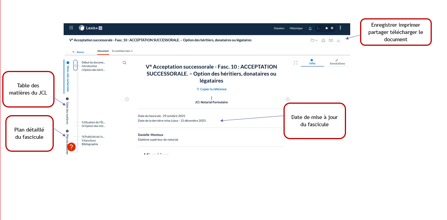Image resolution: width=447 pixels, height=220 pixels.
Task: Open the apps grid menu
Action: (x=71, y=28)
